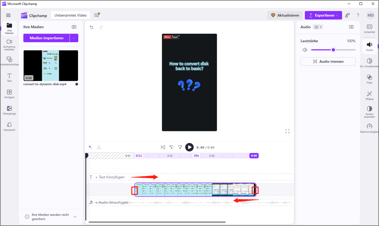Click the timeline horizontal scrollbar
Viewport: 379px width, 226px height.
coord(157,222)
